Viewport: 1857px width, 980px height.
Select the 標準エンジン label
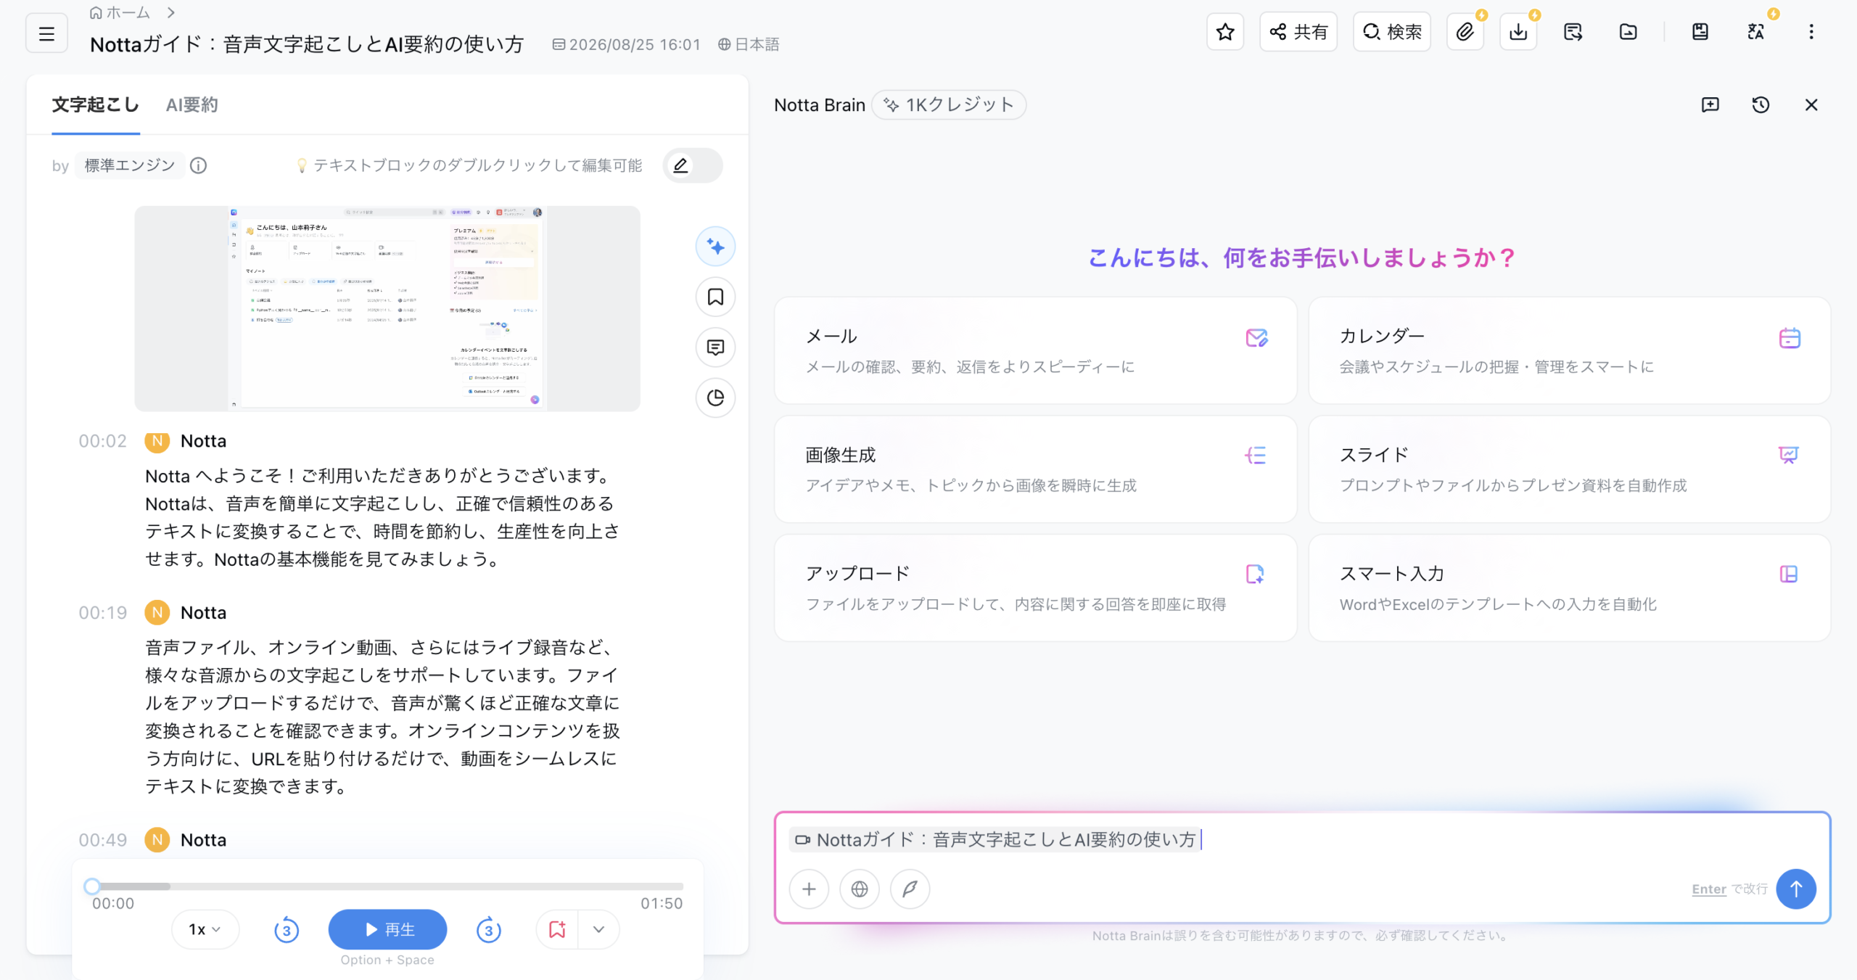pyautogui.click(x=129, y=165)
